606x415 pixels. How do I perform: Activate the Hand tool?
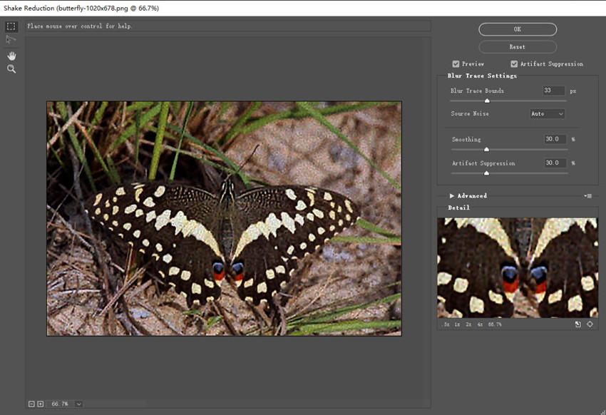click(10, 56)
